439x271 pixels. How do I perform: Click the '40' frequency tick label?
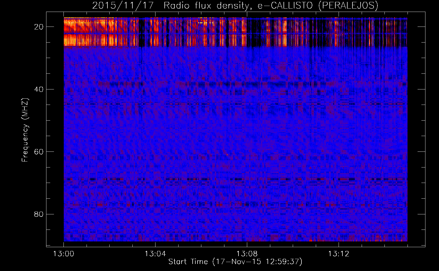point(39,89)
